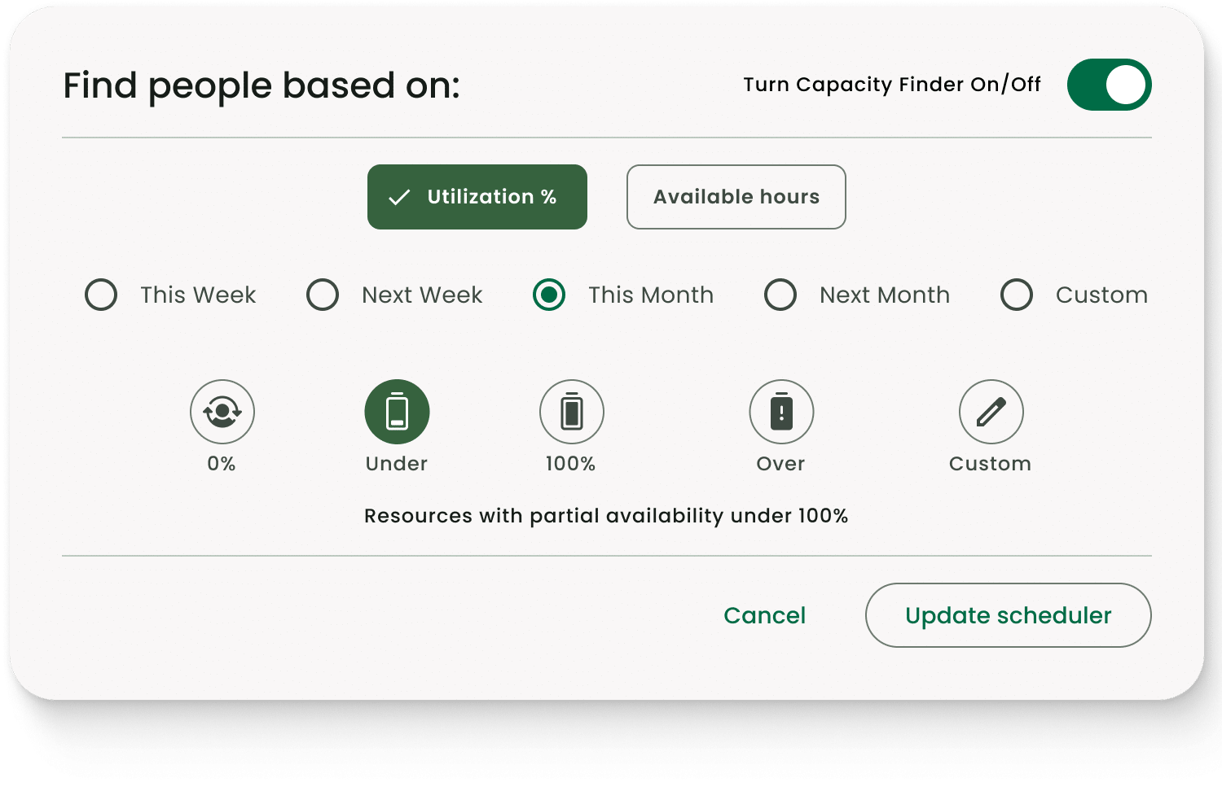
Task: Click the Over label text
Action: tap(780, 464)
